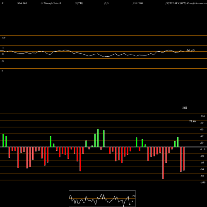The height and width of the screenshot is (207, 207).
Task: Click the RSI axis label 50
Action: [x=3, y=54]
